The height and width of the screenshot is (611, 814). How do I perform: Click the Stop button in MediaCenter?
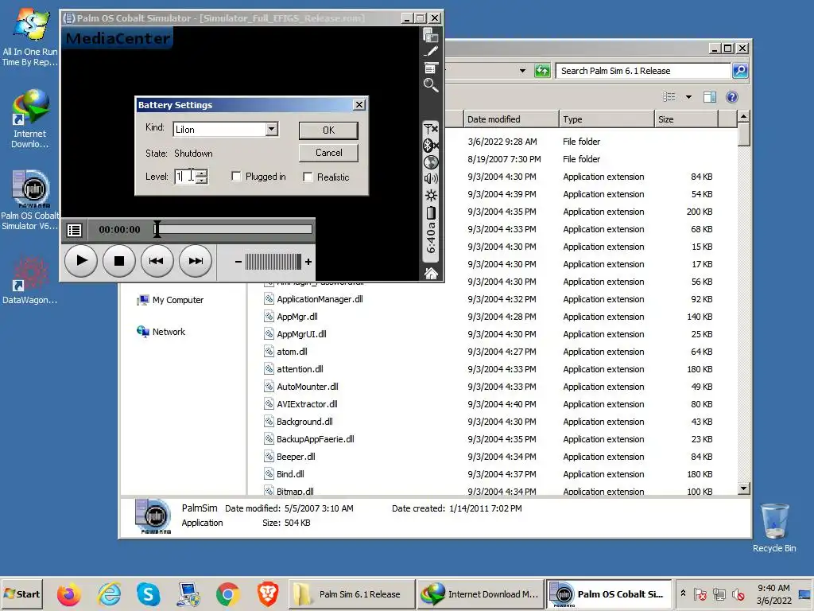coord(119,261)
